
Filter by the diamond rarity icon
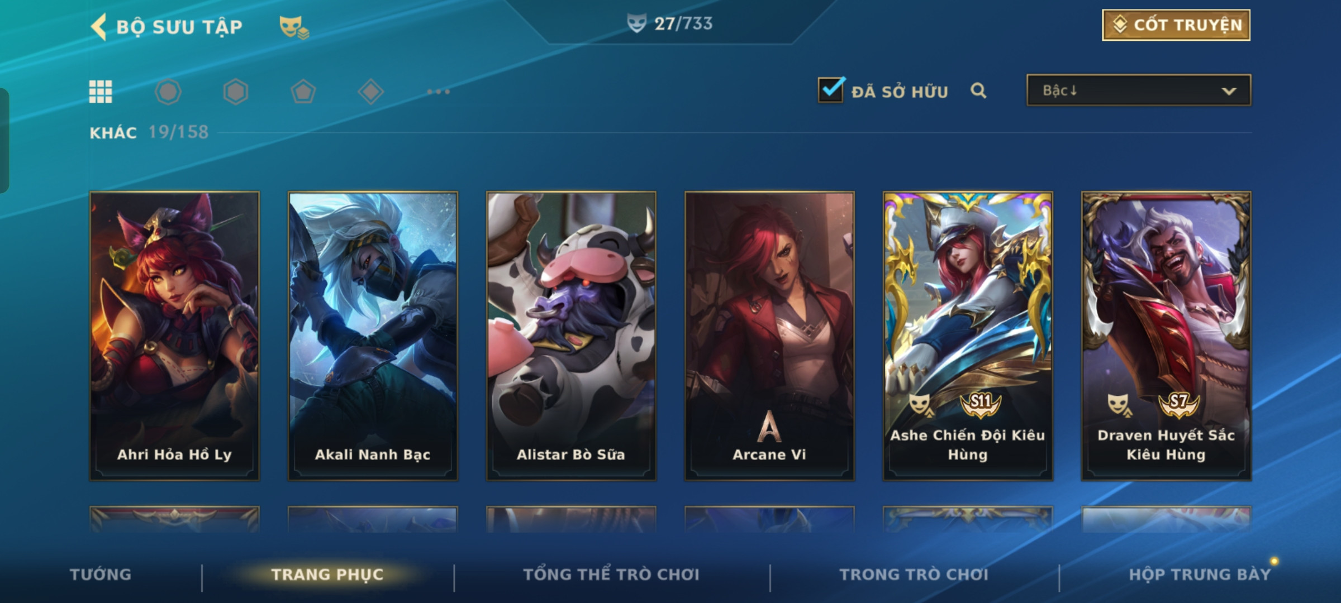371,92
